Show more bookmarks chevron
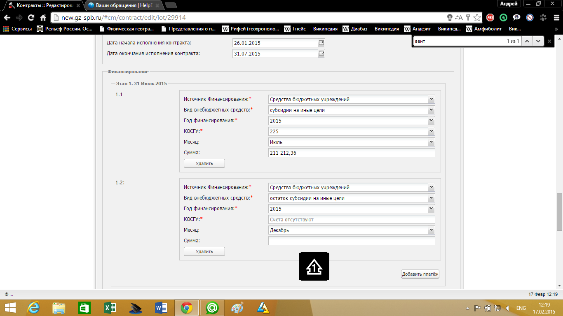Image resolution: width=563 pixels, height=316 pixels. [557, 29]
